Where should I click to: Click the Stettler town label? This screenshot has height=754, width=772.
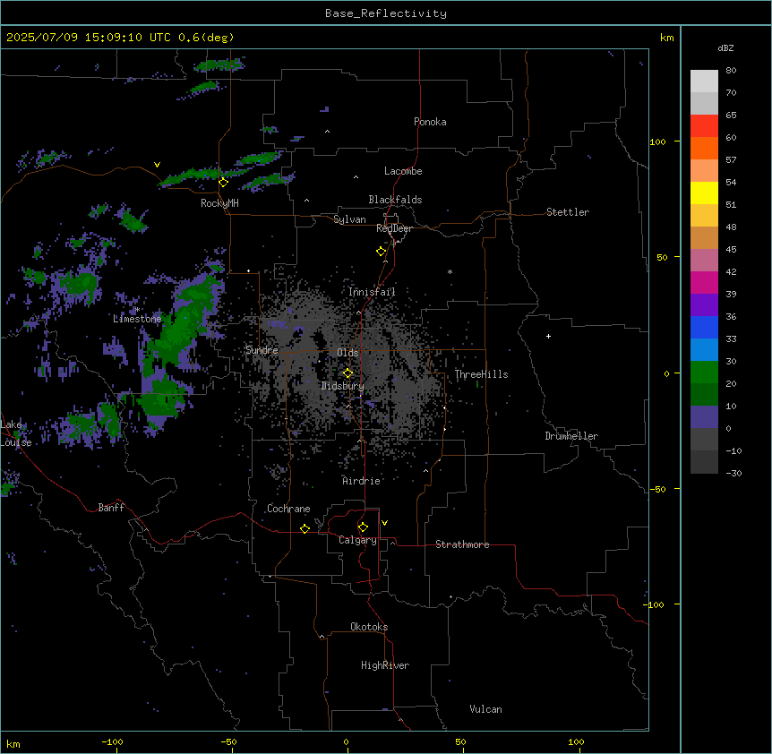(568, 212)
